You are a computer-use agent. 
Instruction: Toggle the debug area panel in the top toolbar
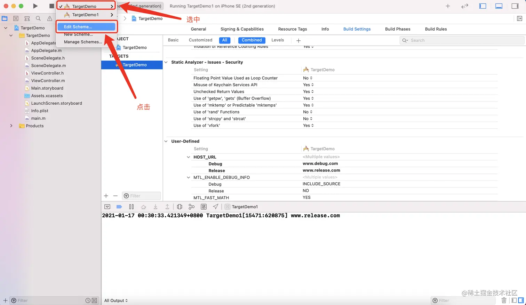click(x=499, y=6)
